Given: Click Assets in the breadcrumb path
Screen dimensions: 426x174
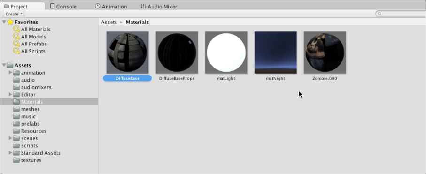Looking at the screenshot, I should [x=109, y=22].
